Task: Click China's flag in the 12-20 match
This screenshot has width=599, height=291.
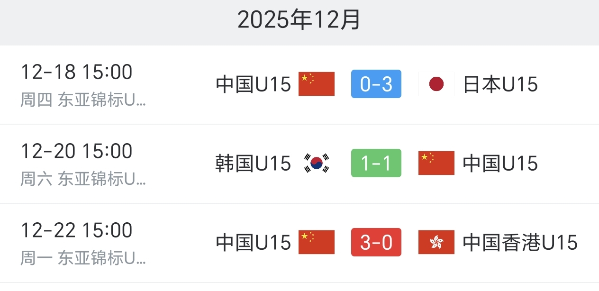Action: (x=436, y=164)
